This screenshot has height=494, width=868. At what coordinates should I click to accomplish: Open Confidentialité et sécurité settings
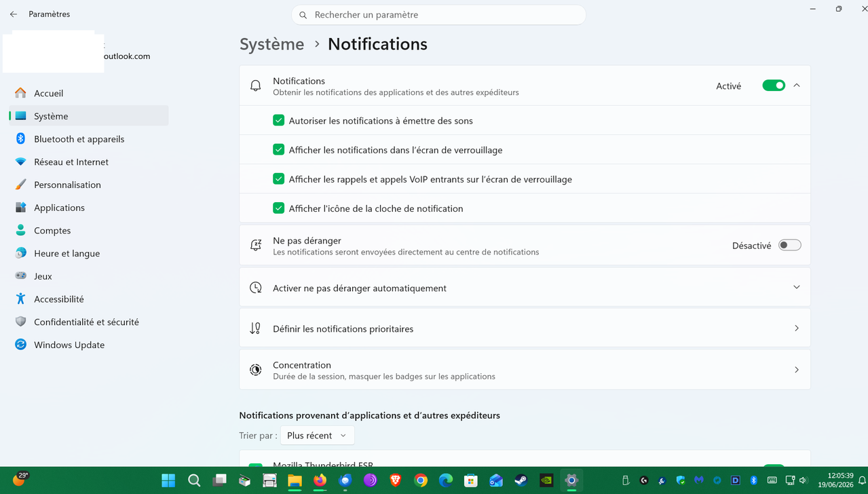click(x=88, y=322)
